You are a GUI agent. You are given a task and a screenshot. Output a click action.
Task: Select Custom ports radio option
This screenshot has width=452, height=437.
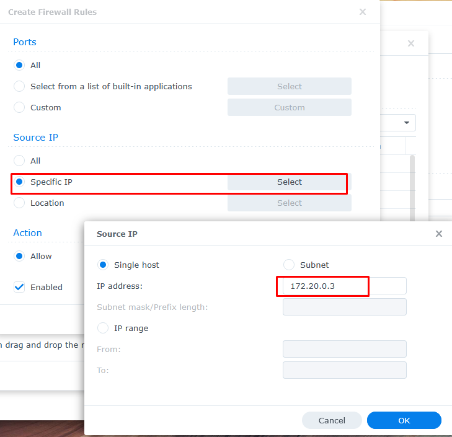coord(19,107)
